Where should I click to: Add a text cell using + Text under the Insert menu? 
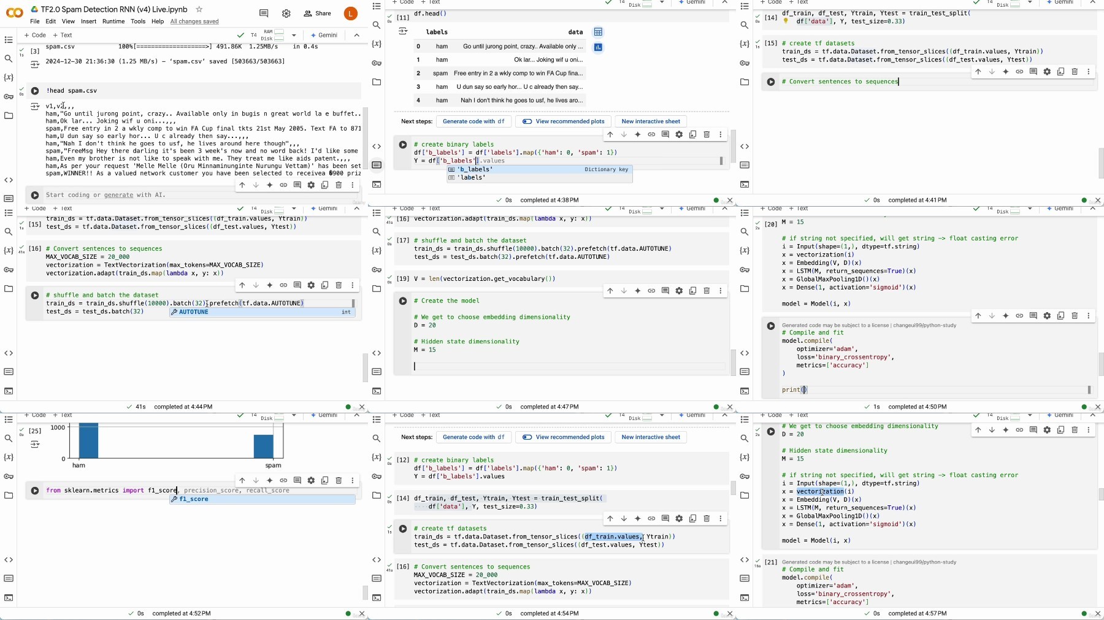point(63,36)
